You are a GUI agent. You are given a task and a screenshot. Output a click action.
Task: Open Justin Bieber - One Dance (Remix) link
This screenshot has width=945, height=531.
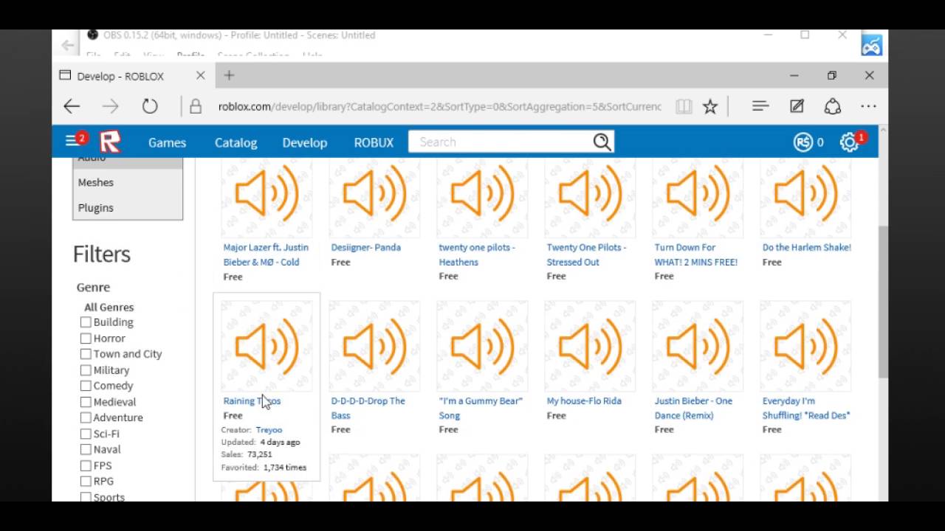pos(693,408)
